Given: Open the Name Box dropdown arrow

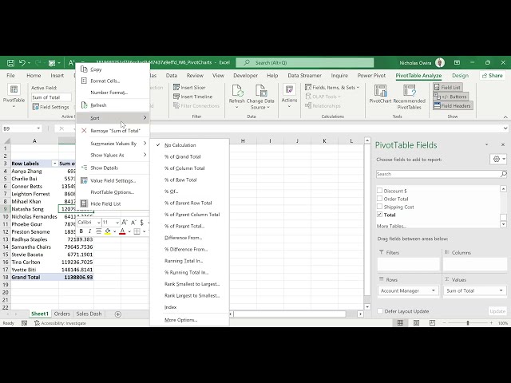Looking at the screenshot, I should (x=38, y=128).
